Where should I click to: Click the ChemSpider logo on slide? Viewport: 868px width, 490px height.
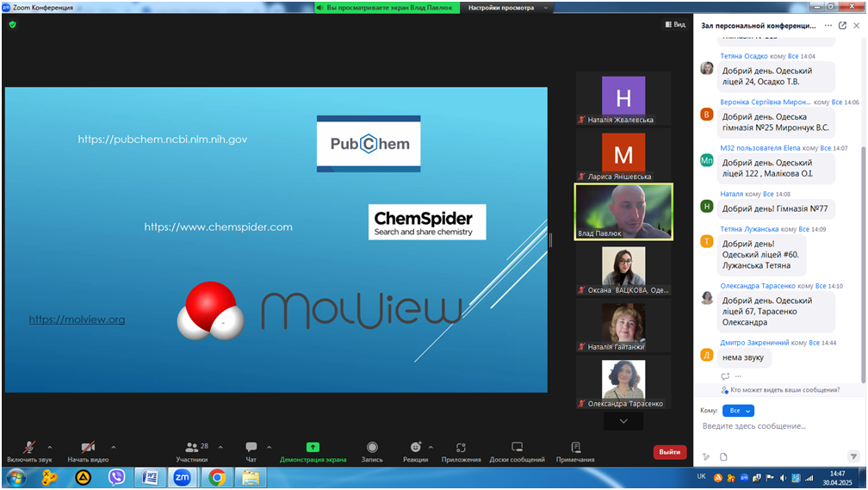(427, 222)
